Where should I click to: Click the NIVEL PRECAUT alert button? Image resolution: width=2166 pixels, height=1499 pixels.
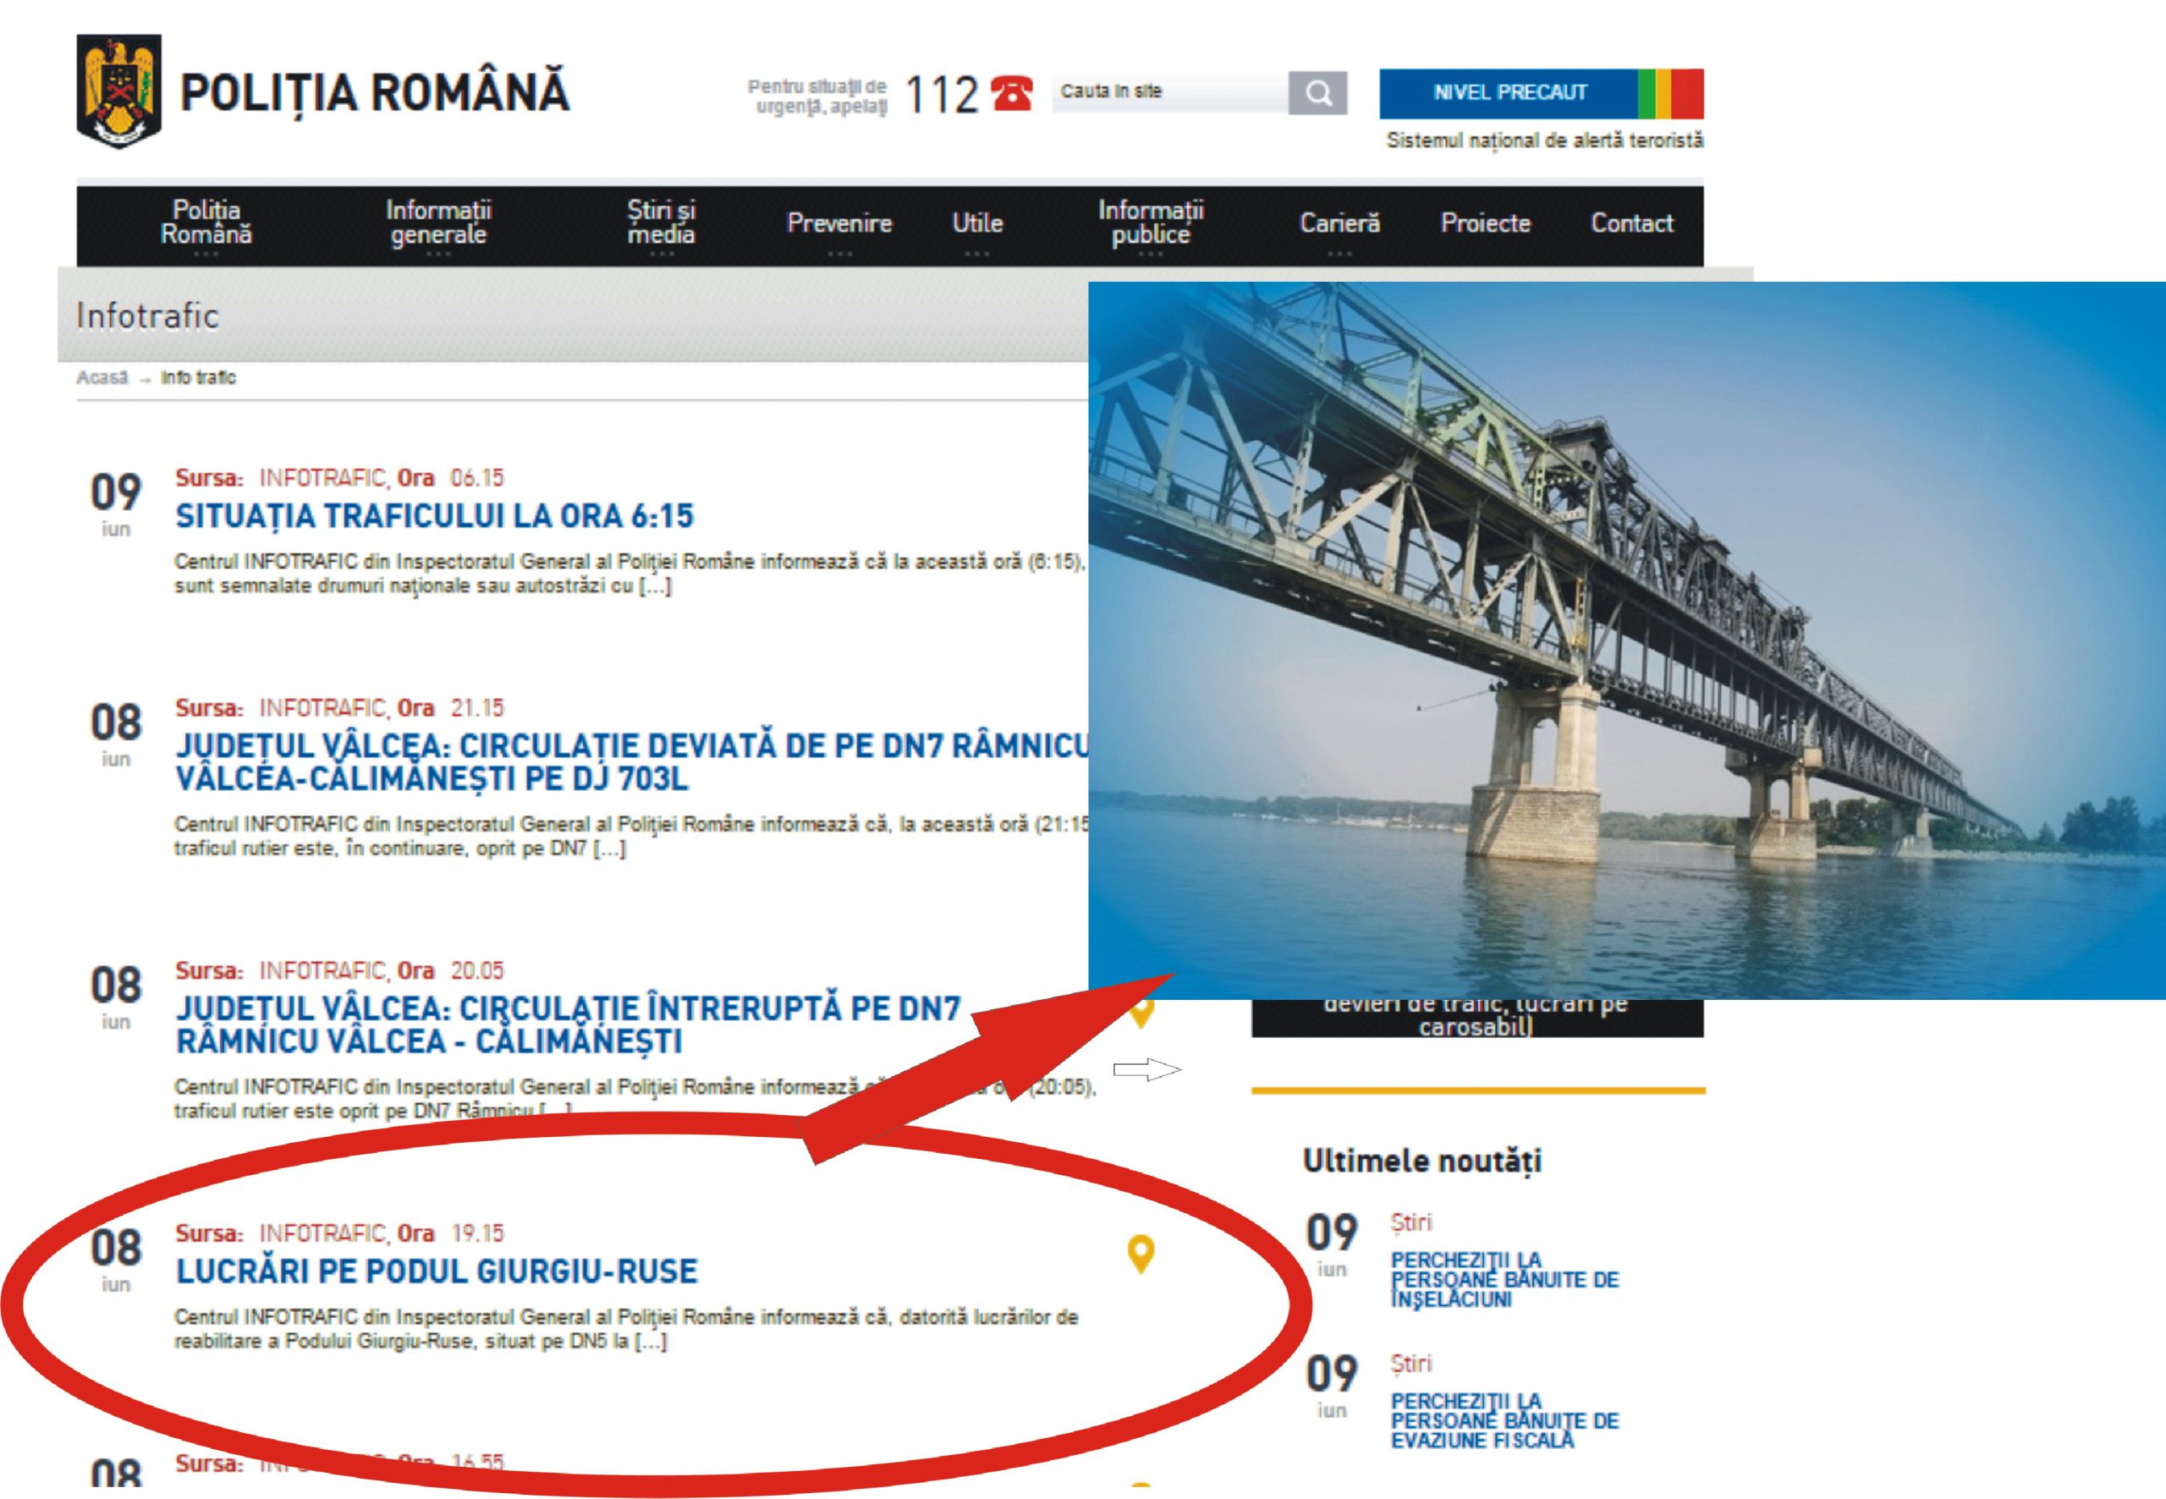coord(1509,93)
